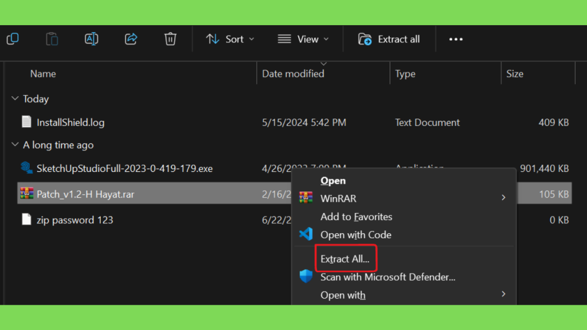The width and height of the screenshot is (587, 330).
Task: Select the zip password 123 file
Action: click(75, 220)
